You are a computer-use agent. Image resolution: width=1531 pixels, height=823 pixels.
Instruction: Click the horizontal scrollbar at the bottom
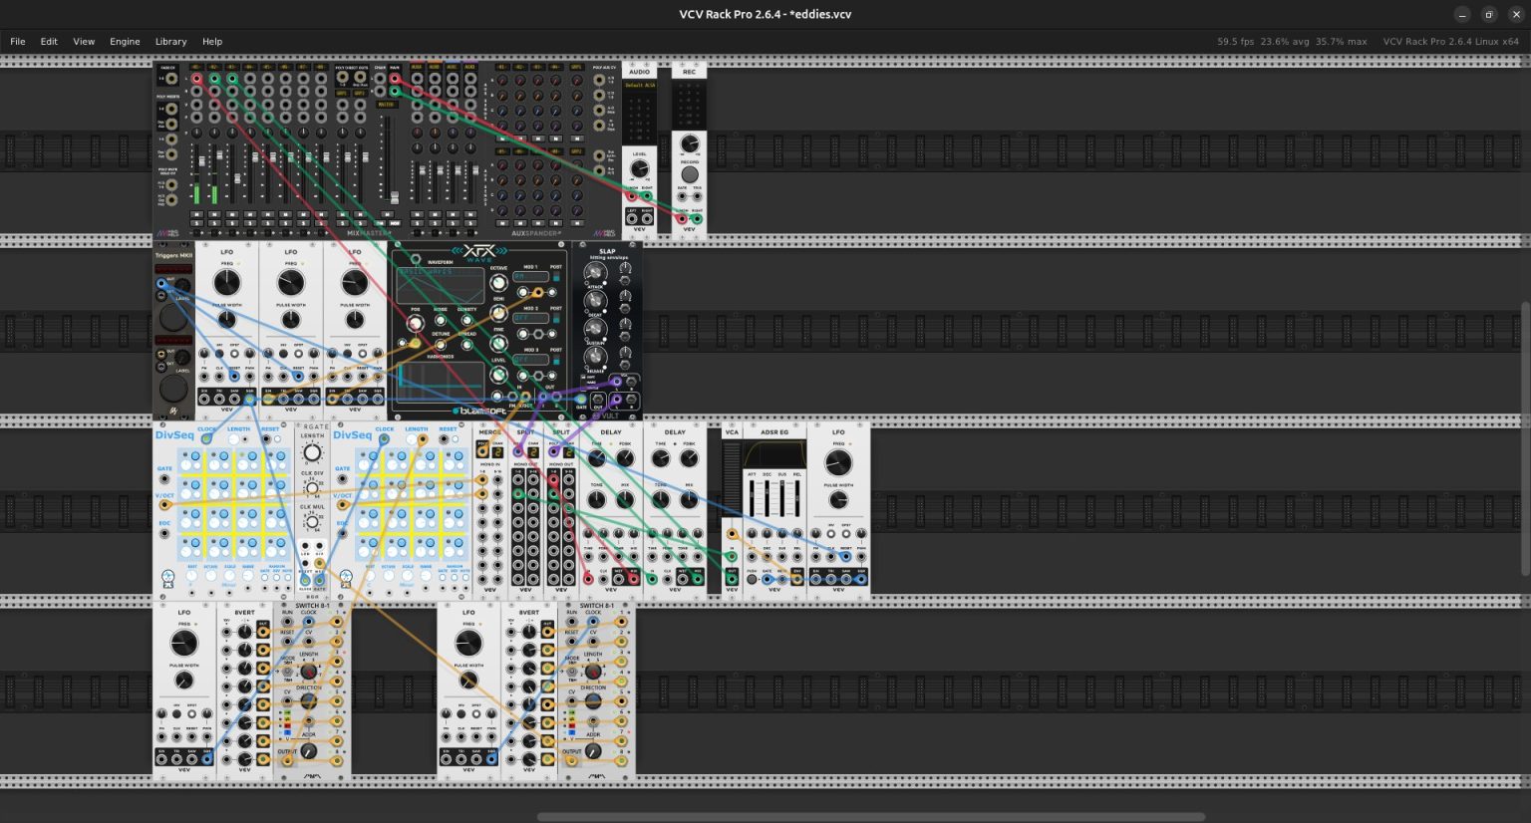click(x=871, y=817)
